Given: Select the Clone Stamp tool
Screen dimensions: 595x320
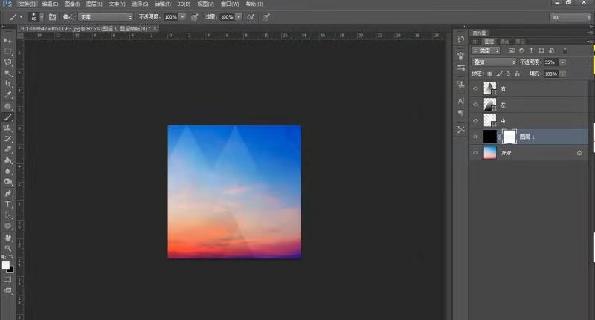Looking at the screenshot, I should (7, 128).
